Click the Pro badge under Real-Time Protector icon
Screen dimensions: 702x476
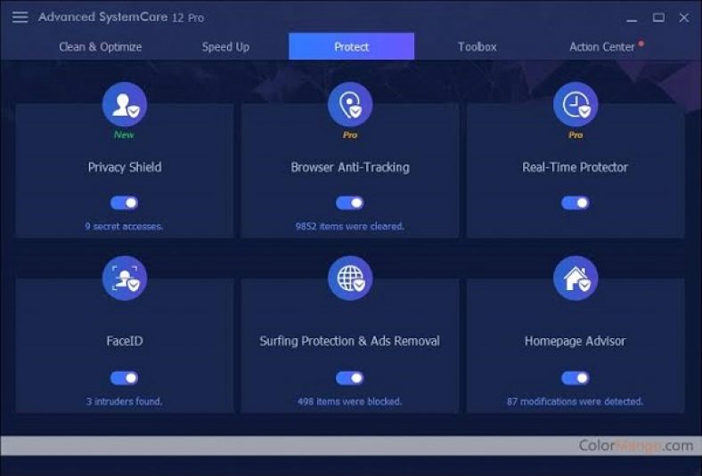pos(575,135)
